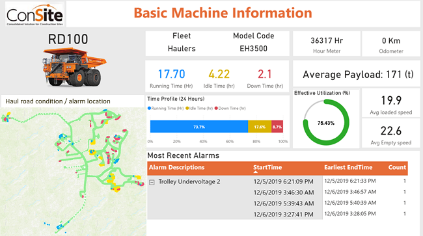Collapse the Trolley Undervoltage 2 alarm row
This screenshot has width=423, height=236.
pos(152,183)
